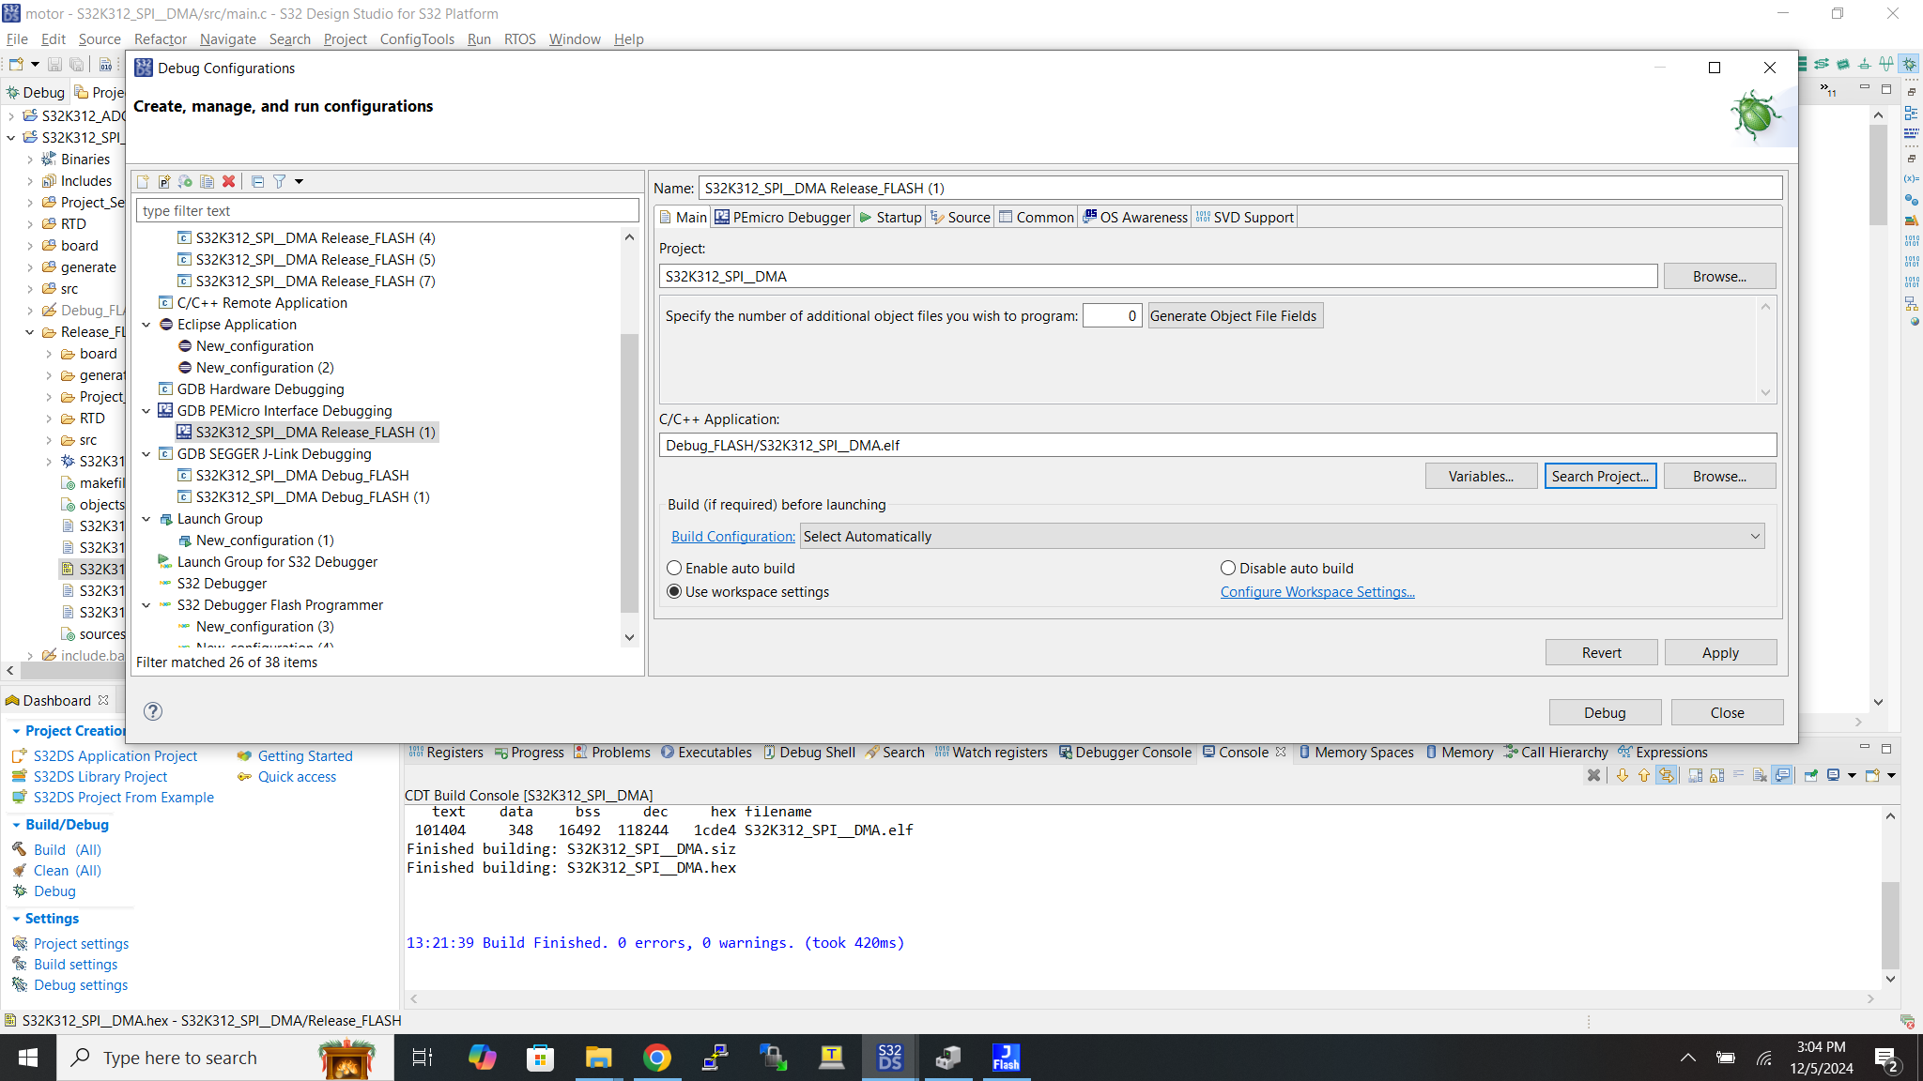Click S32 Flash app in Windows taskbar
The height and width of the screenshot is (1081, 1923).
coord(1005,1058)
